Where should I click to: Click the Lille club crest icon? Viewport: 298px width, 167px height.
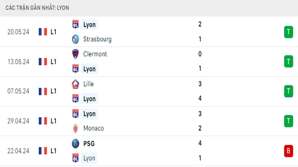pos(76,84)
